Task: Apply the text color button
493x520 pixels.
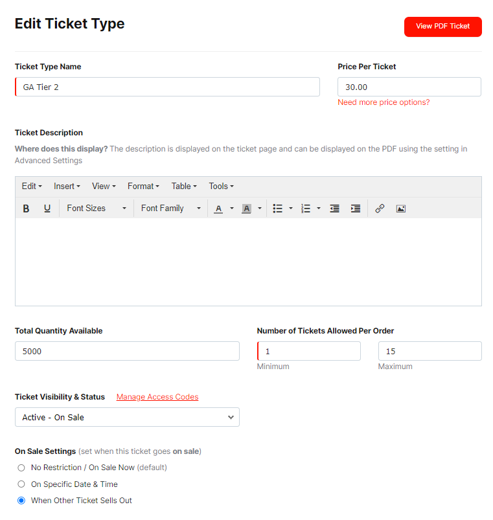Action: click(x=218, y=209)
